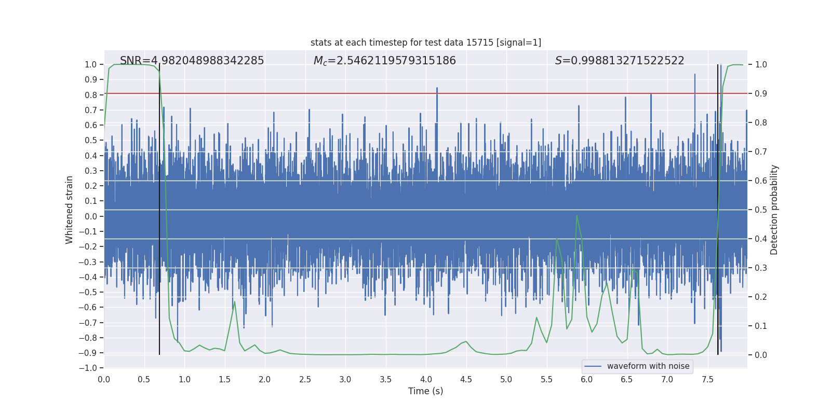Click the blue line sample in legend
The height and width of the screenshot is (415, 831).
click(x=593, y=366)
